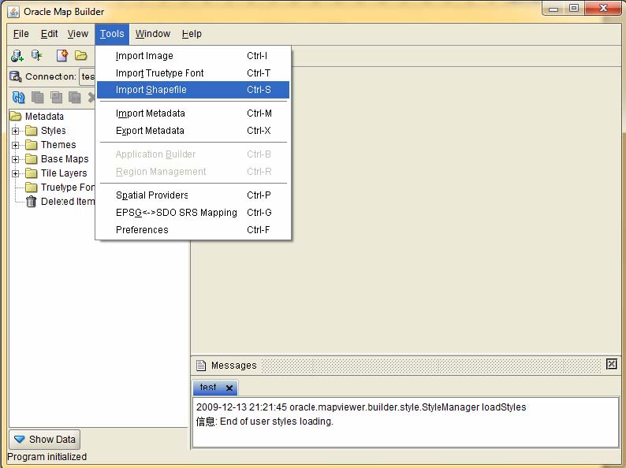Click the Styles folder icon

point(31,131)
